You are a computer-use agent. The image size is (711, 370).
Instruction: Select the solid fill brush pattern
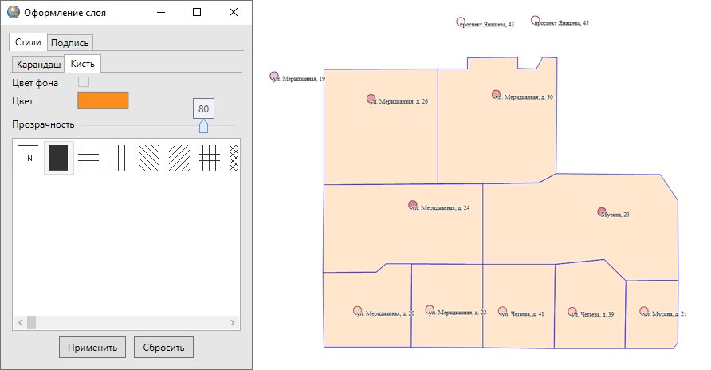pyautogui.click(x=58, y=158)
